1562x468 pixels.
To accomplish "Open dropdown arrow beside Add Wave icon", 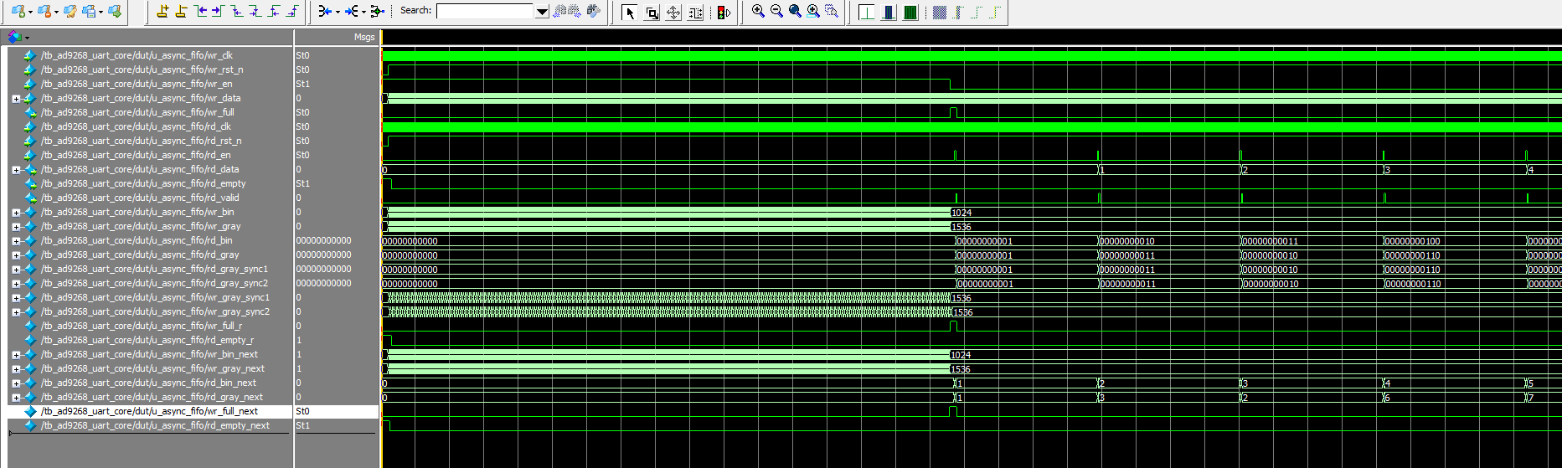I will [x=30, y=12].
